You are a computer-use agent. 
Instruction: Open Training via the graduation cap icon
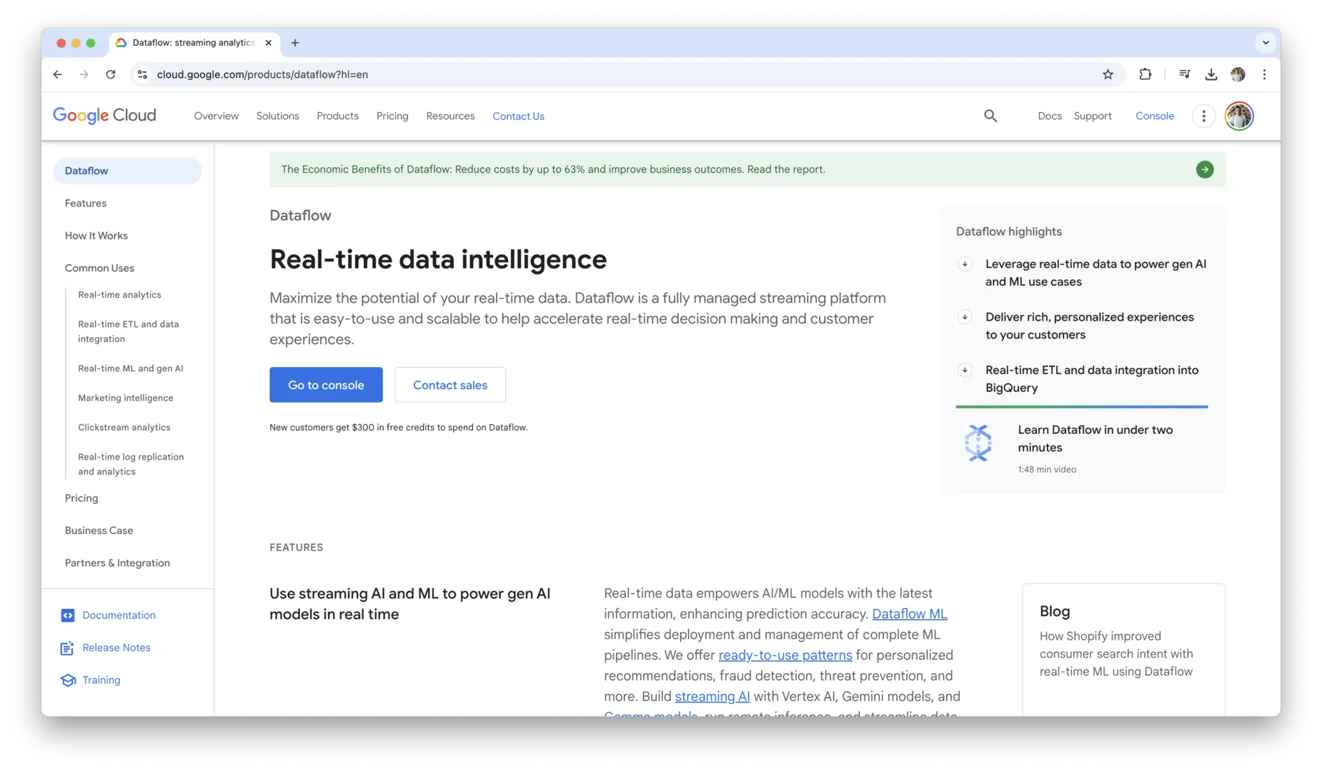pos(67,680)
